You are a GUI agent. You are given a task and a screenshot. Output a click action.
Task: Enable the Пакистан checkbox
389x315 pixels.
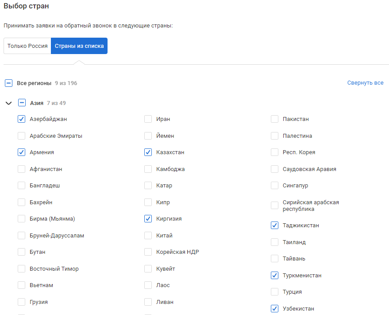(275, 119)
